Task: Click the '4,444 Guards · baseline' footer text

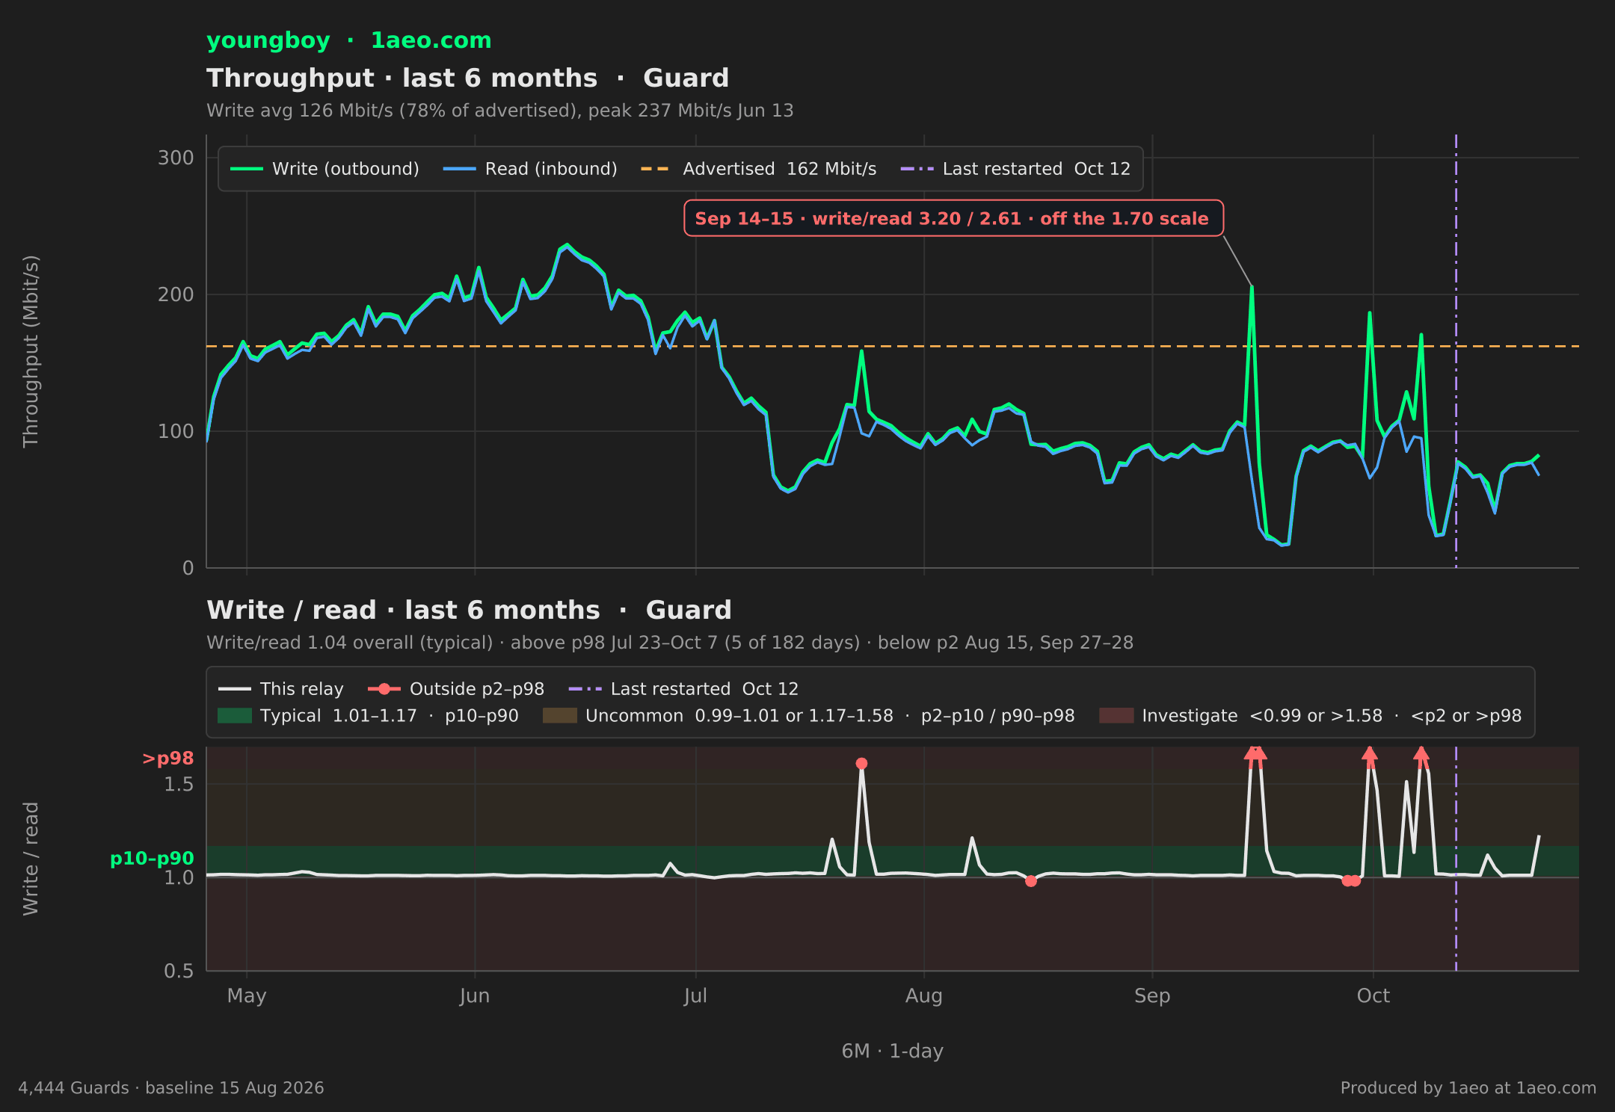Action: [x=171, y=1088]
